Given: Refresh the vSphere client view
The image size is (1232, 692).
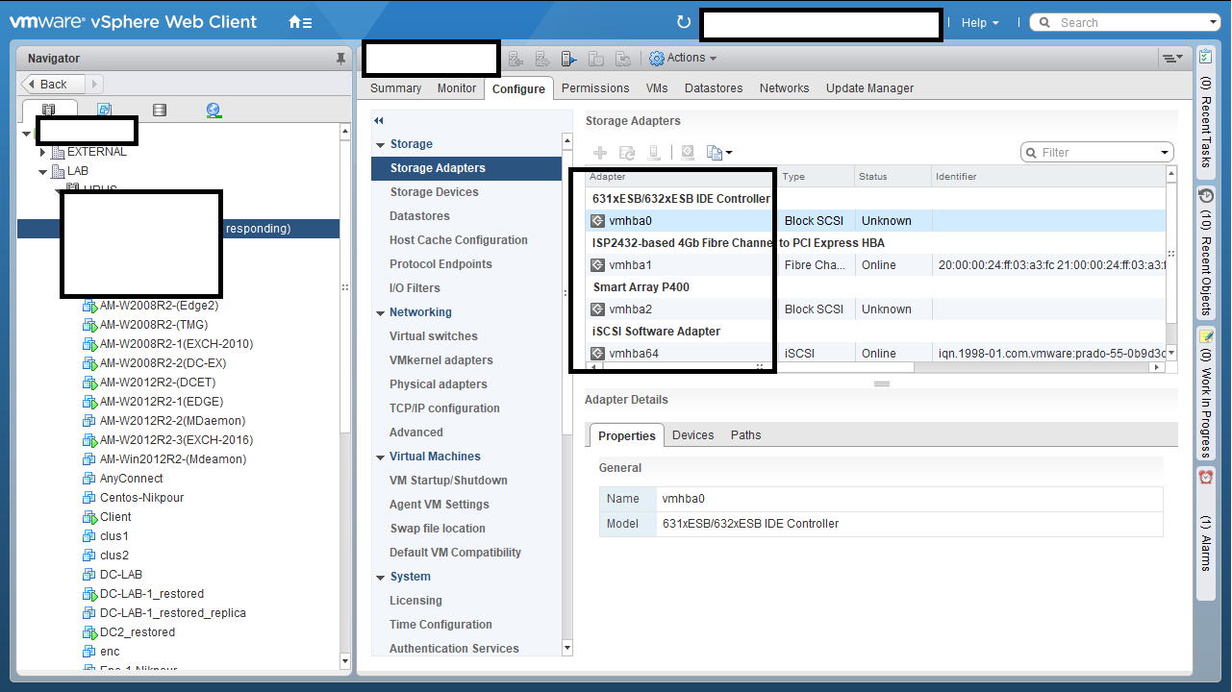Looking at the screenshot, I should pyautogui.click(x=684, y=22).
